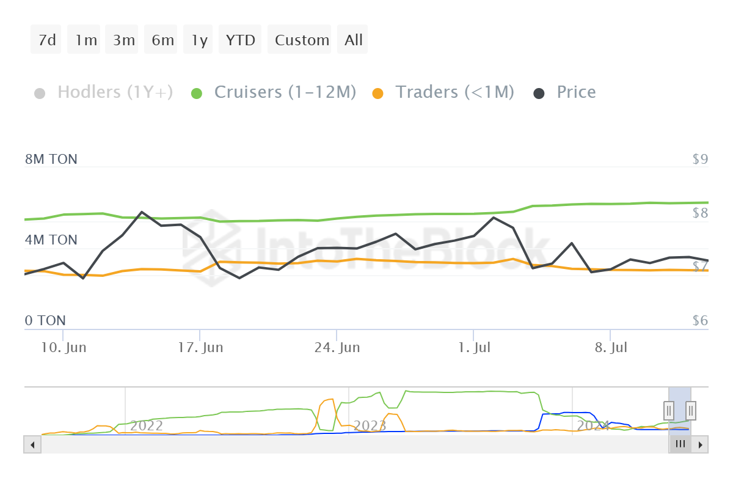Set the range to 6m
Viewport: 733px width, 489px height.
[x=162, y=40]
